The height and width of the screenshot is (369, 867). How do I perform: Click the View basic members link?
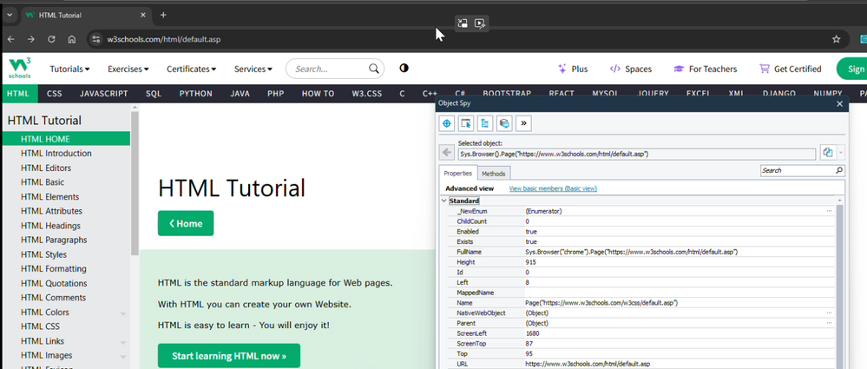click(x=552, y=188)
